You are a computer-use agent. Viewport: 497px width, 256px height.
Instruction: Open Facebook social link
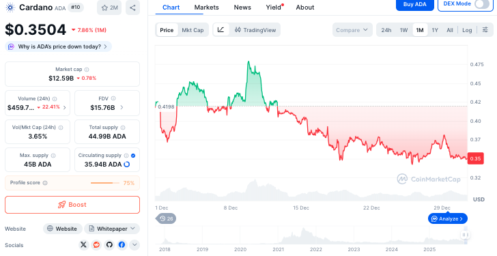pos(122,244)
